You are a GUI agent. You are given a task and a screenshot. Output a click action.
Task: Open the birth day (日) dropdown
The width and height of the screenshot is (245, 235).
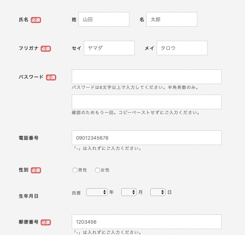(x=158, y=192)
